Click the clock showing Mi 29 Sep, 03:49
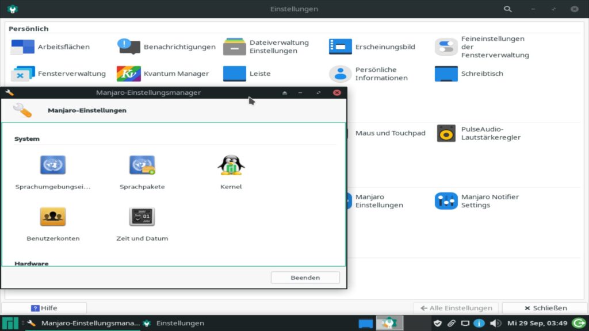 [x=537, y=323]
